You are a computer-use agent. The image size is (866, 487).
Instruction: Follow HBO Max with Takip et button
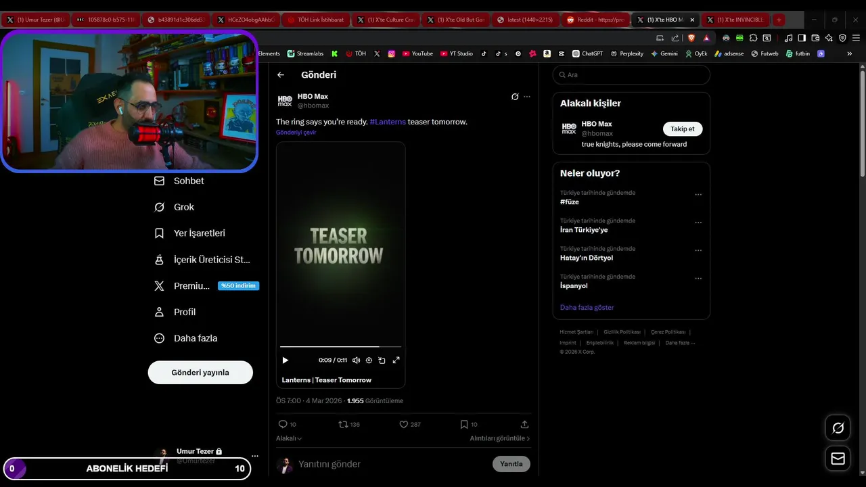point(683,129)
